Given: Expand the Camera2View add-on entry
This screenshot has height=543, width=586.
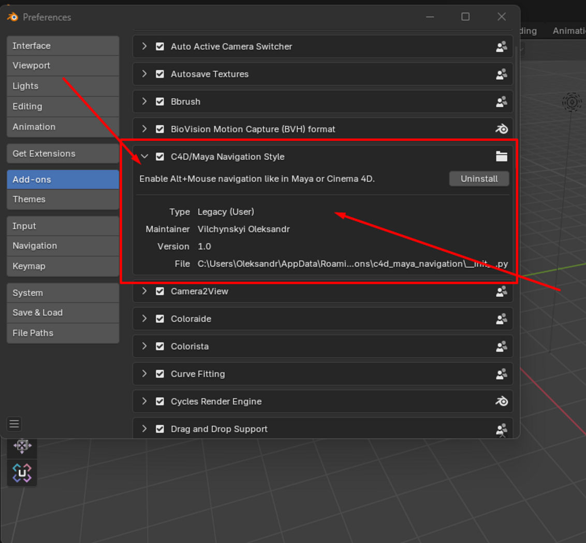Looking at the screenshot, I should coord(144,291).
